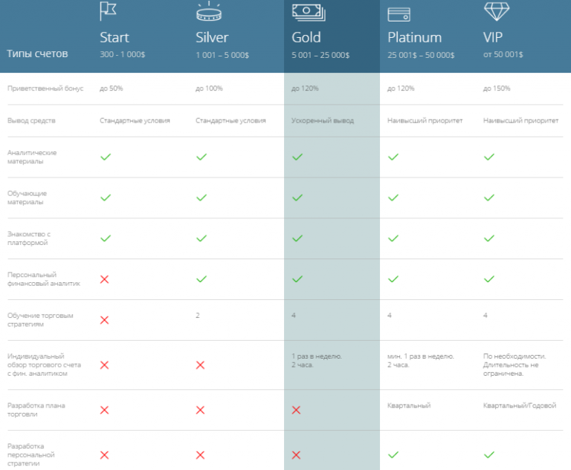Click the Platinum account title
Image resolution: width=571 pixels, height=470 pixels.
click(x=414, y=37)
